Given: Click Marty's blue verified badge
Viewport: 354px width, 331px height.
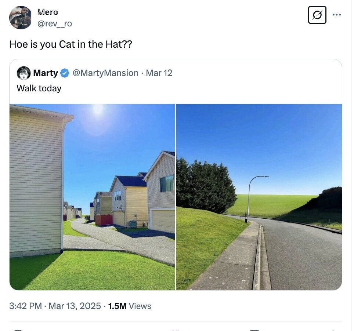Looking at the screenshot, I should coord(65,73).
